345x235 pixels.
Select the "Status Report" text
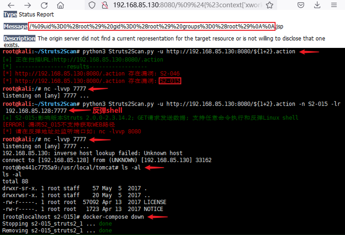coord(36,14)
